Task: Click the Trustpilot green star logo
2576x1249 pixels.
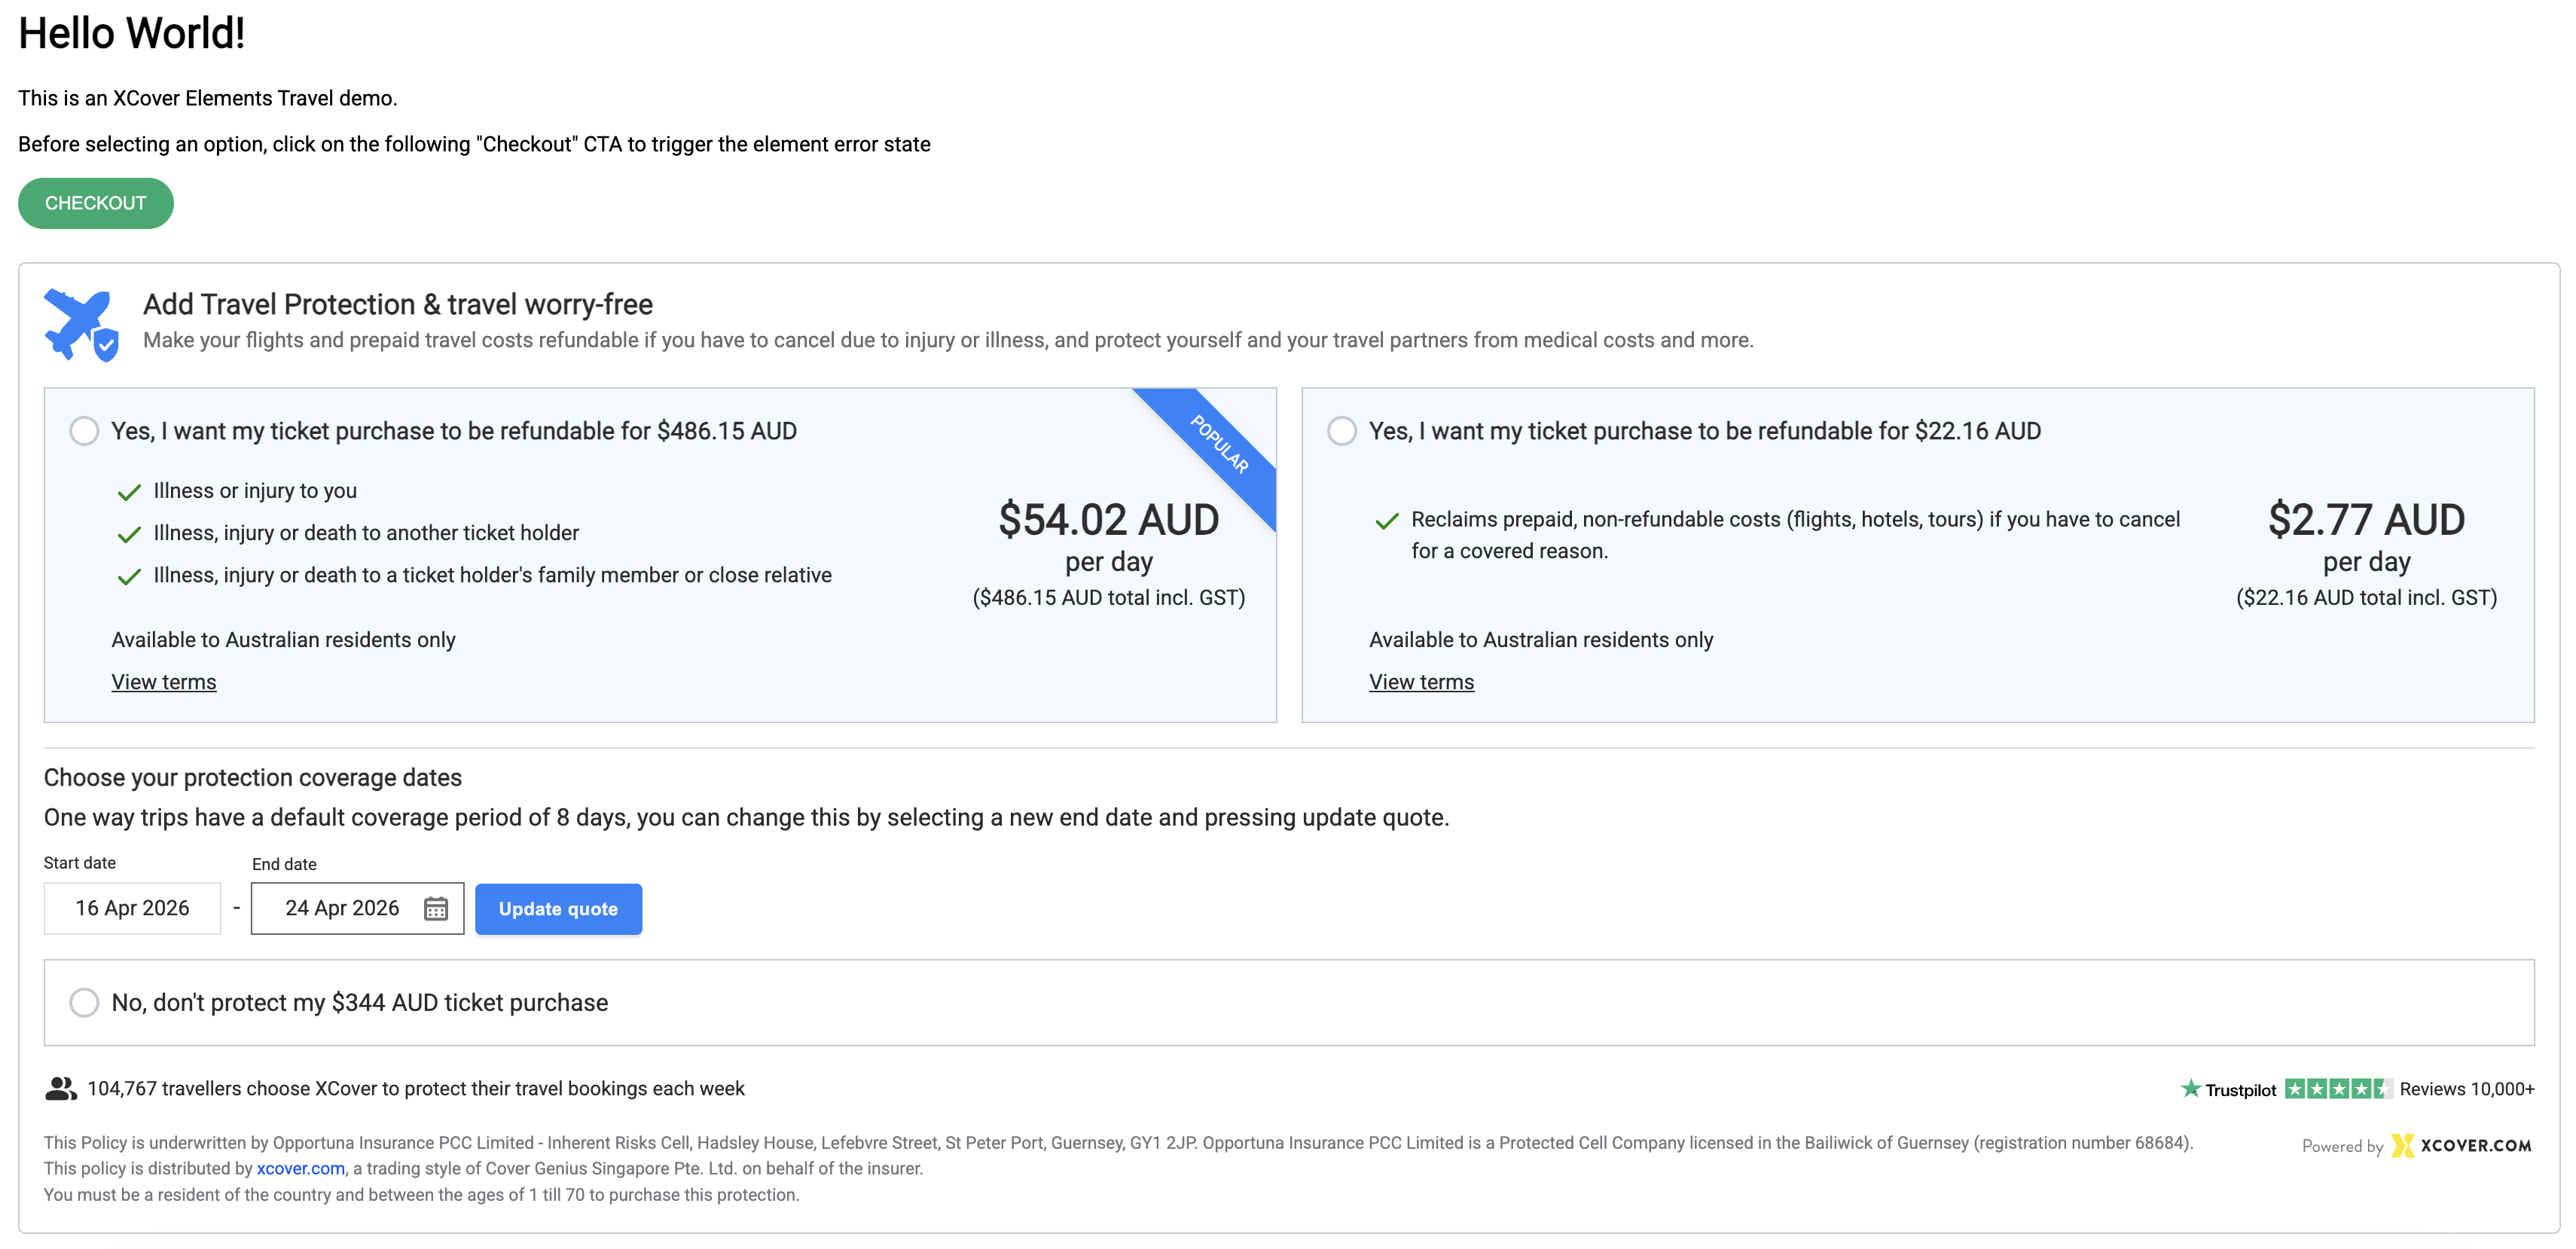Action: [2190, 1088]
